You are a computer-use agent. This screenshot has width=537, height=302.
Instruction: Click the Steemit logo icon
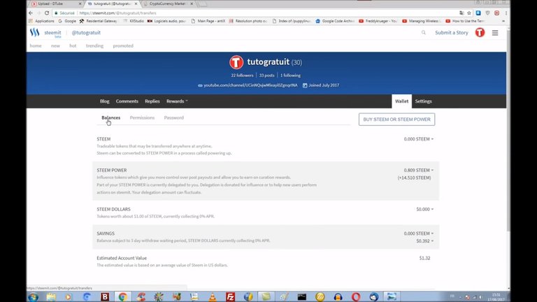pyautogui.click(x=34, y=33)
